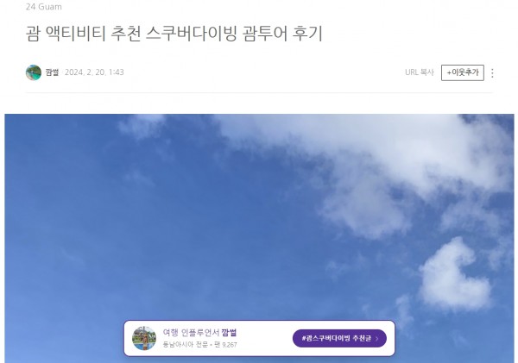Click the author name 깜썰 beside avatar
Viewport: 518px width, 363px height.
[52, 72]
